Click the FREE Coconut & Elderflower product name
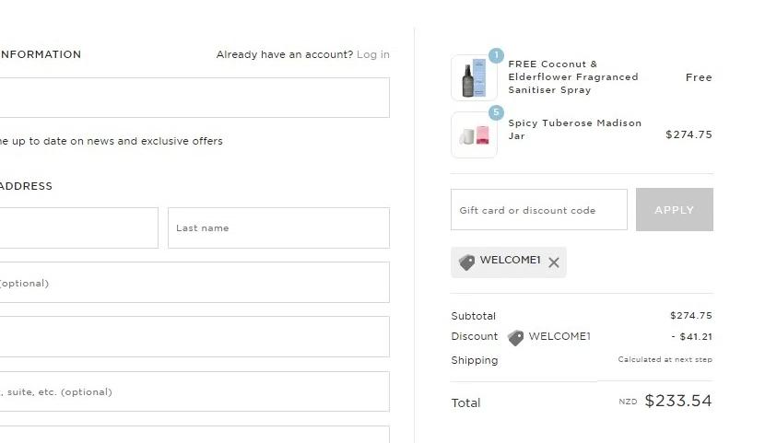The width and height of the screenshot is (777, 443). pyautogui.click(x=572, y=77)
